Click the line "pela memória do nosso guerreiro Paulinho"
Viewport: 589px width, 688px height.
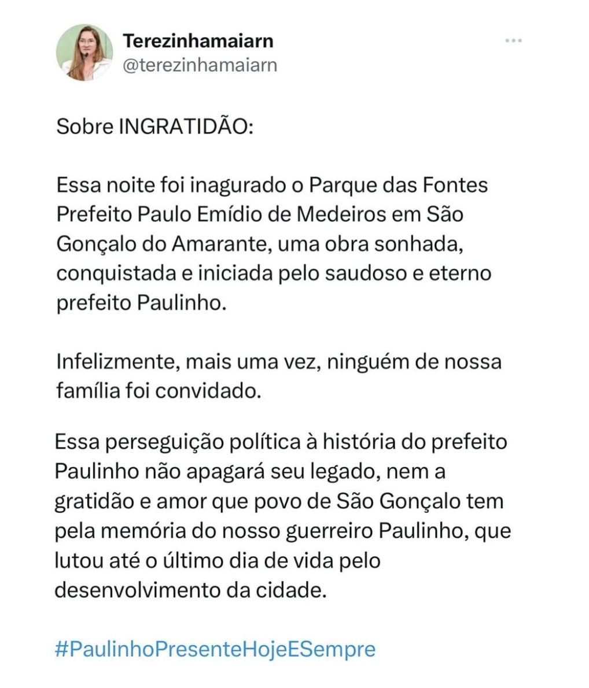pyautogui.click(x=282, y=531)
